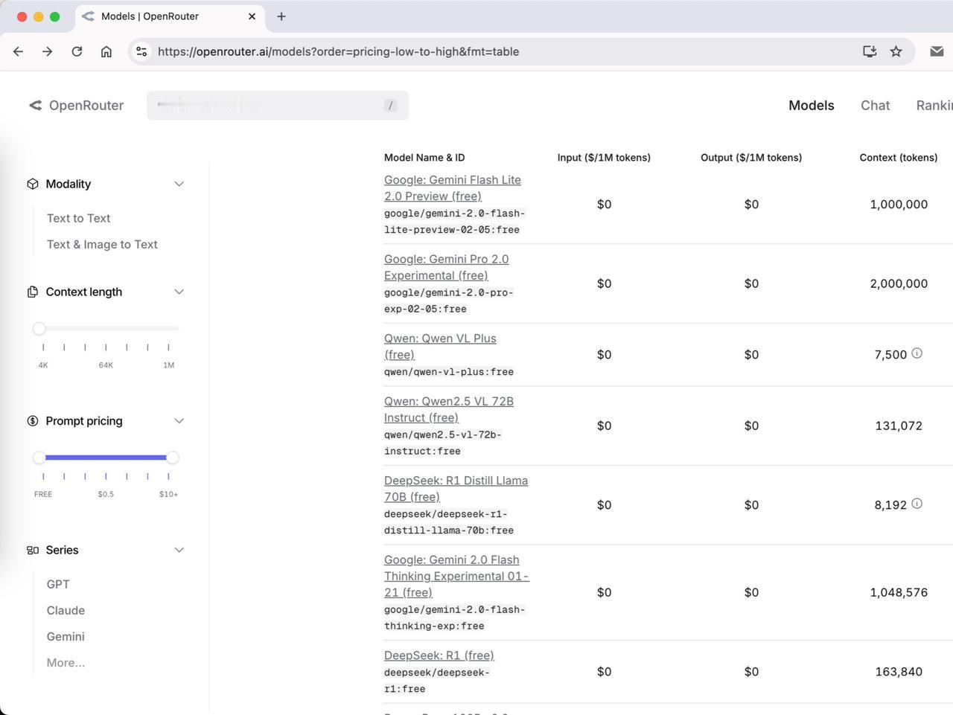Click info icon beside 8,192 context
953x715 pixels.
[x=917, y=504]
